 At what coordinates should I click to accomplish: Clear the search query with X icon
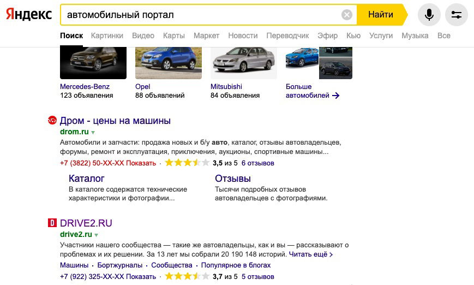[x=347, y=15]
